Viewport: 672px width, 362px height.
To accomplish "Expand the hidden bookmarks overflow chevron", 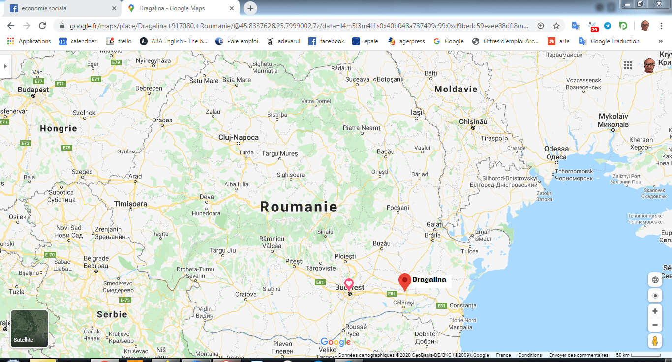I will [660, 41].
